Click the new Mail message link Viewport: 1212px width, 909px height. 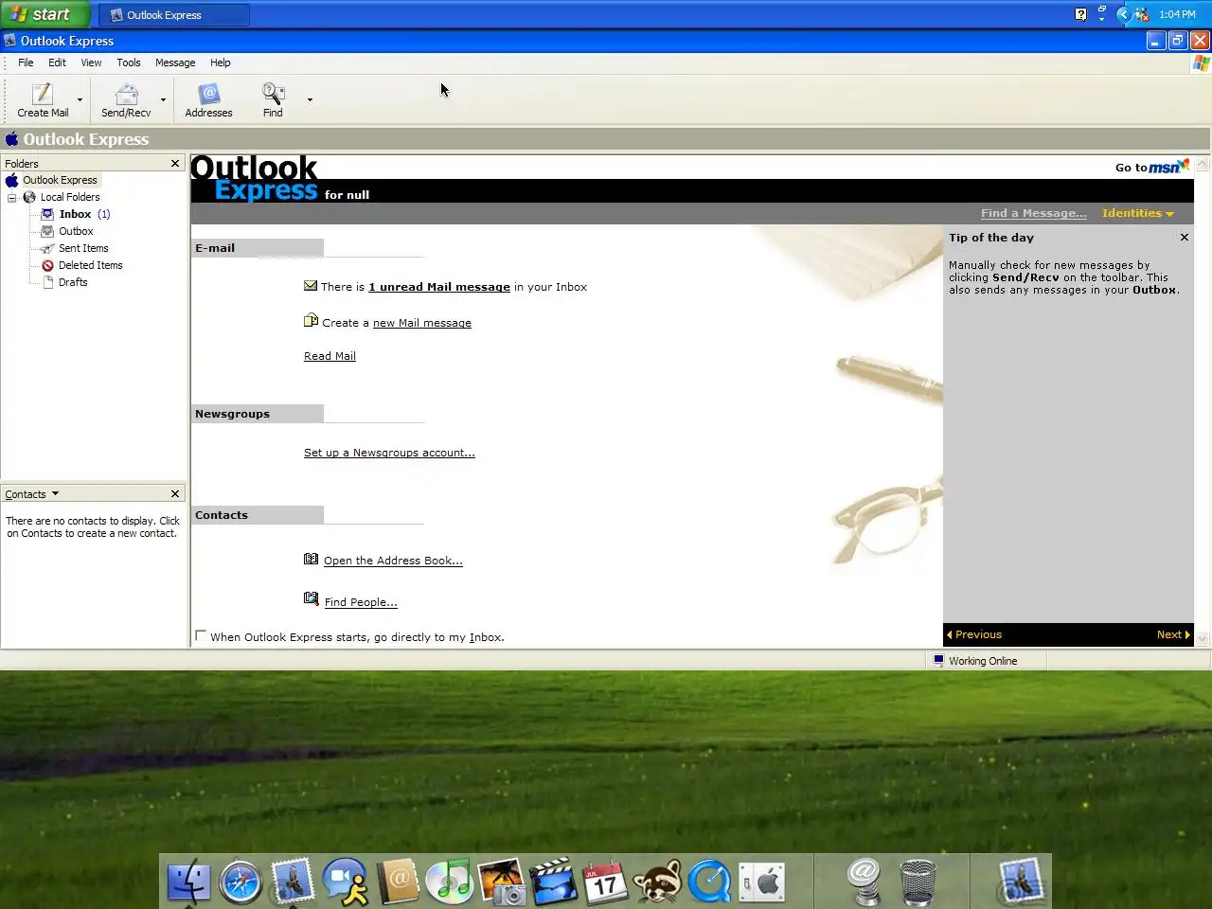coord(422,323)
